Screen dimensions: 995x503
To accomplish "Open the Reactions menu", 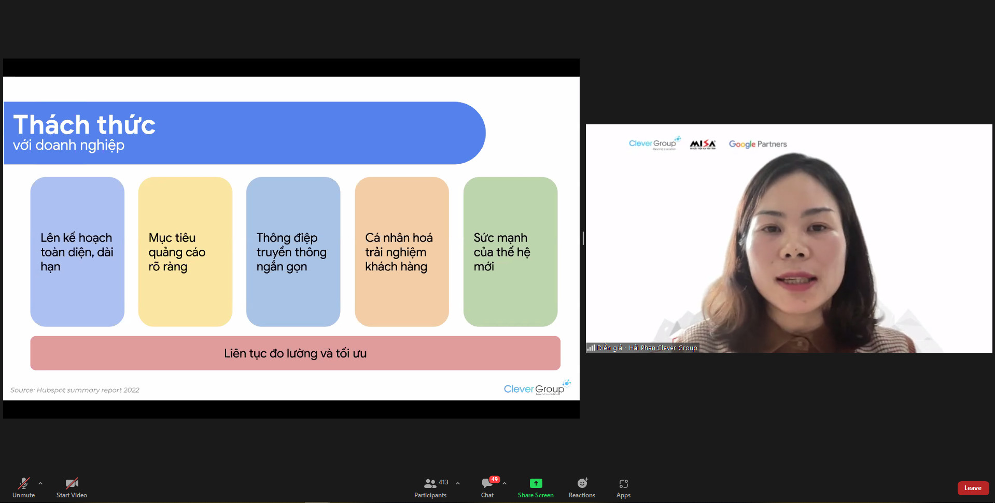I will (x=582, y=487).
